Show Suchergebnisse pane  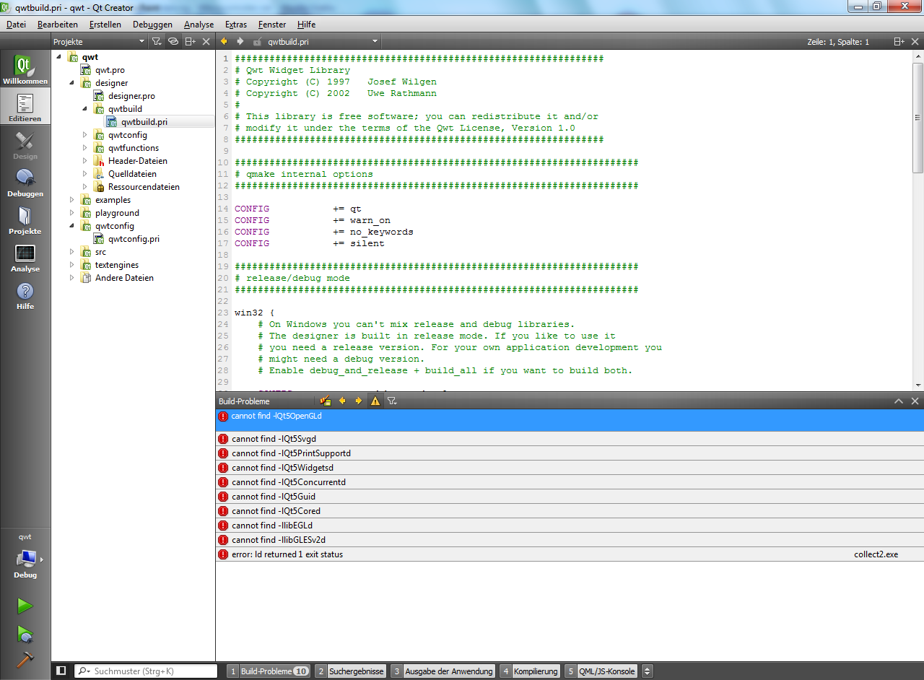click(x=351, y=671)
